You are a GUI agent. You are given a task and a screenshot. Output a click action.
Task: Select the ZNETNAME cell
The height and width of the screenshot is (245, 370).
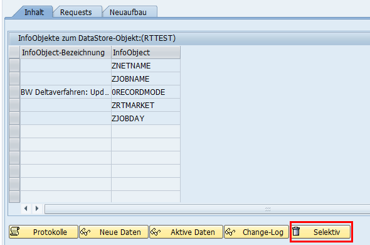pos(145,66)
